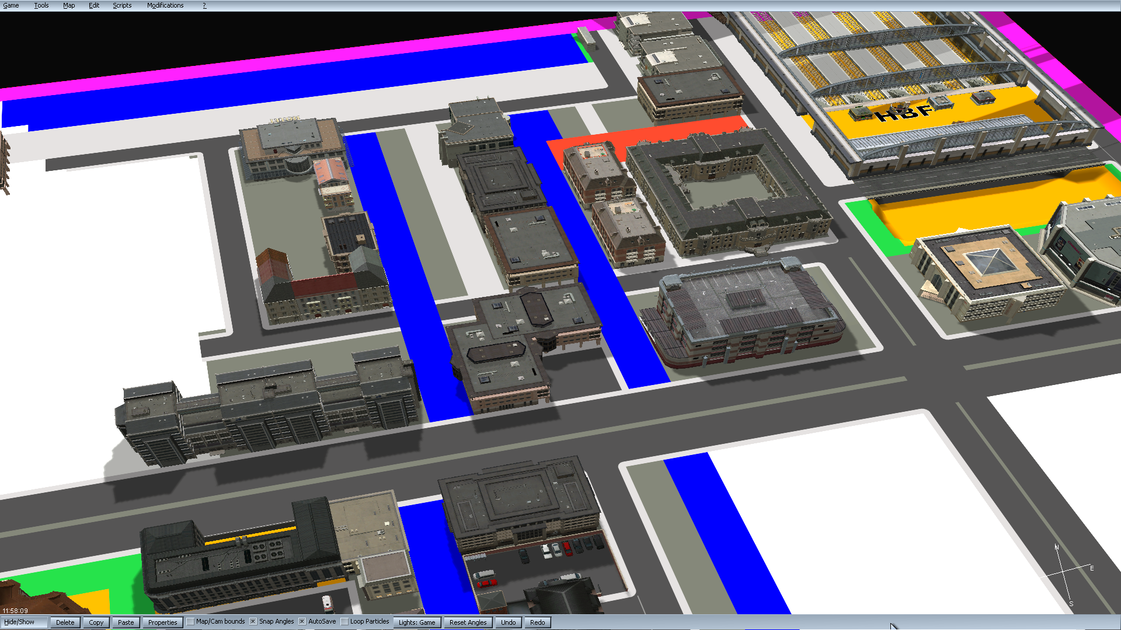The height and width of the screenshot is (630, 1121).
Task: Open the Scripts menu
Action: pyautogui.click(x=122, y=5)
